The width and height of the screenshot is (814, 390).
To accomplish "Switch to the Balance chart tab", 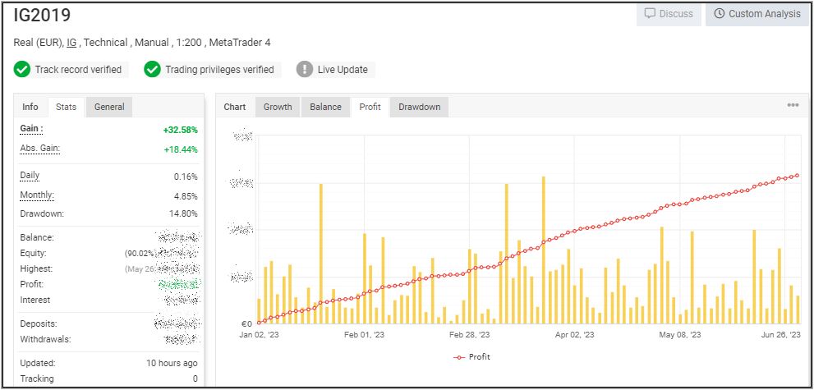I will pos(325,107).
